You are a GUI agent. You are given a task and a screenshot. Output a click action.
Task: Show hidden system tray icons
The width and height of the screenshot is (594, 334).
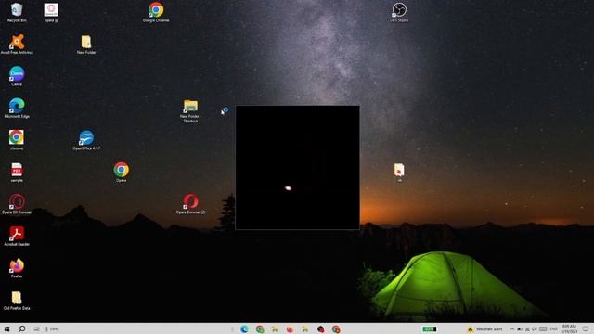511,329
